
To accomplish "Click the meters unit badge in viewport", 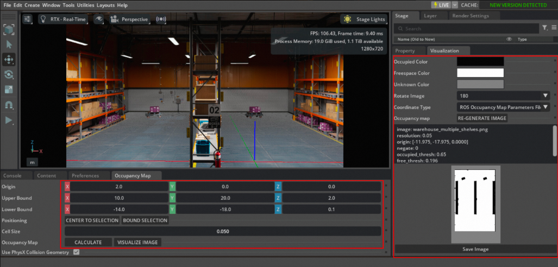I will point(33,162).
